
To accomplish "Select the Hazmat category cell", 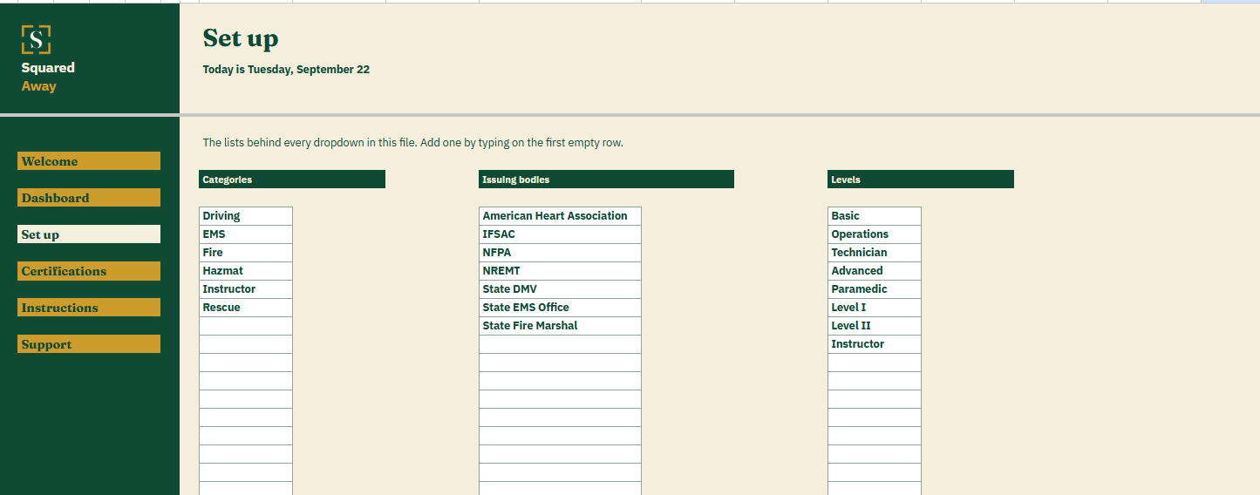I will tap(246, 271).
